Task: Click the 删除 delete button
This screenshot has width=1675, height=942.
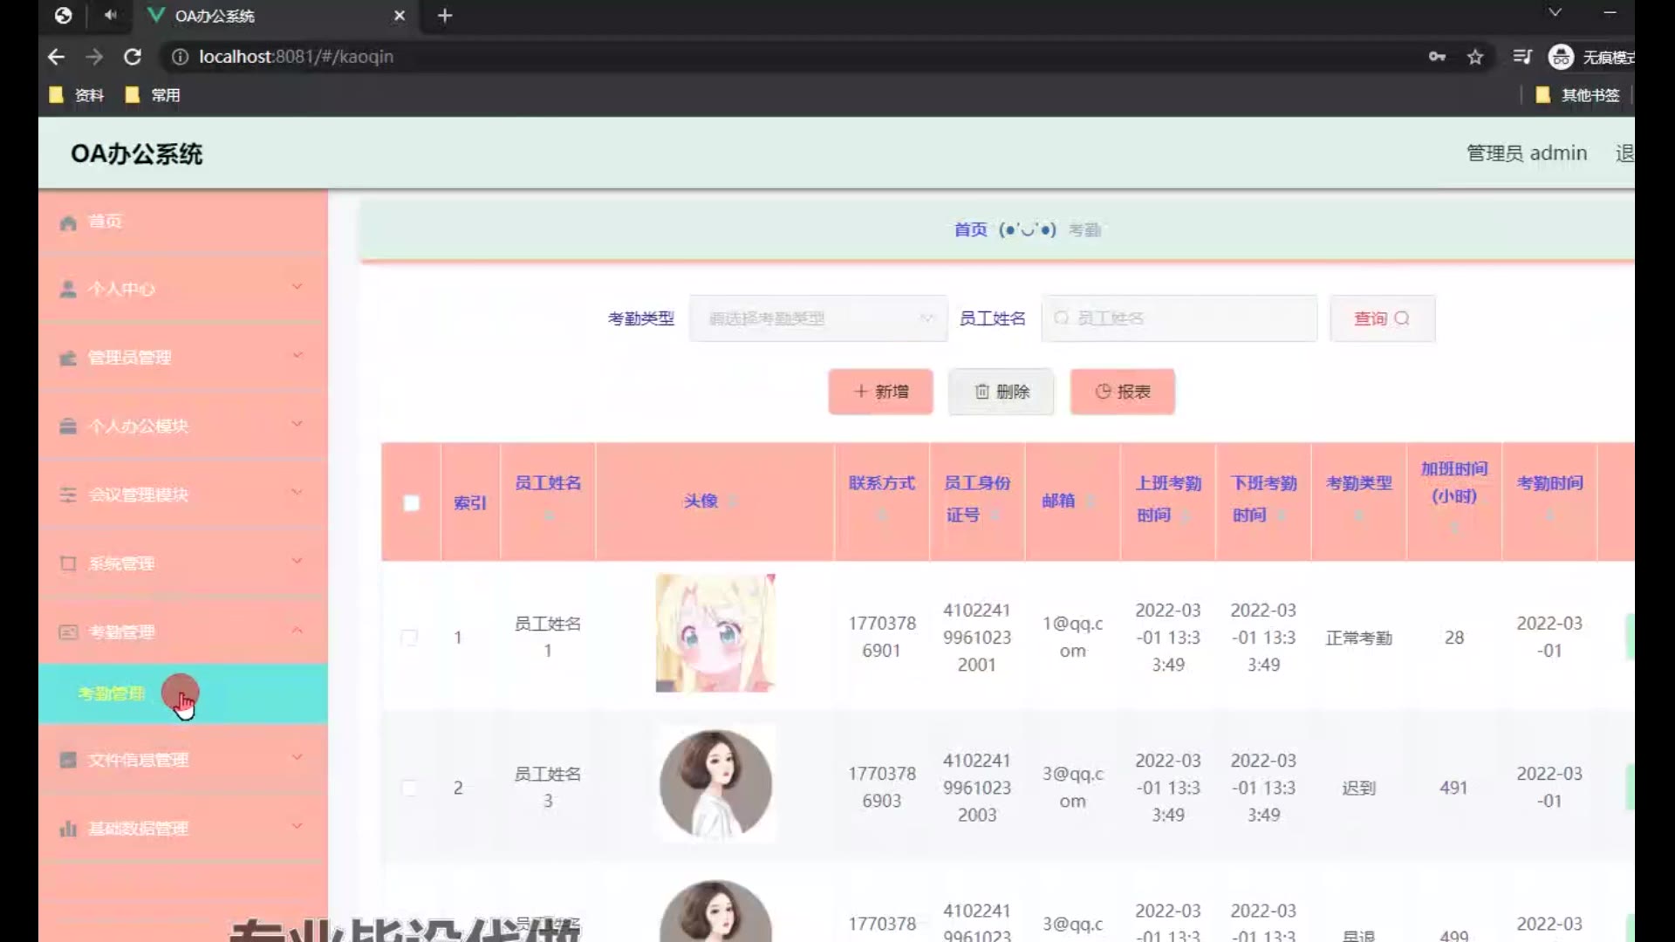Action: tap(1002, 392)
